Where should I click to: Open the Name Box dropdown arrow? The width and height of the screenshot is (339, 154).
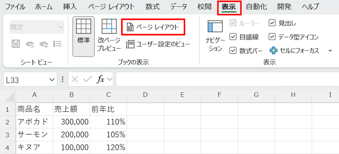[52, 79]
